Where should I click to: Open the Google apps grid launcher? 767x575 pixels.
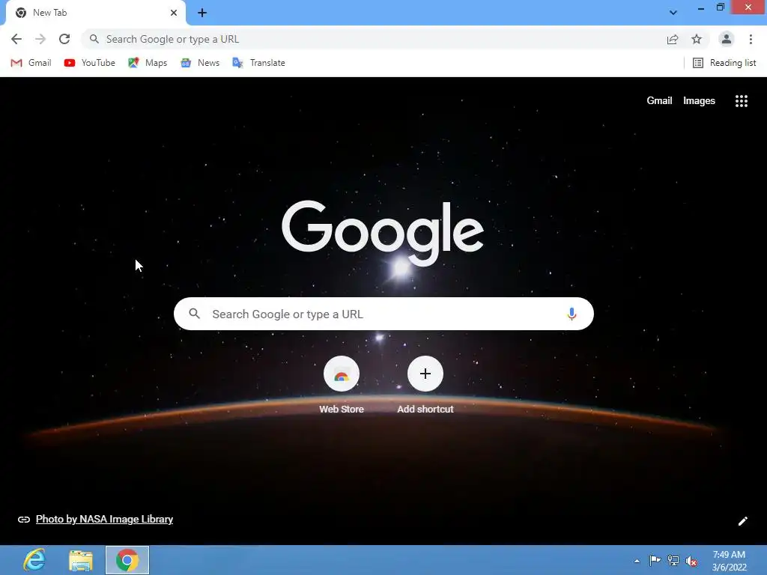(x=741, y=101)
